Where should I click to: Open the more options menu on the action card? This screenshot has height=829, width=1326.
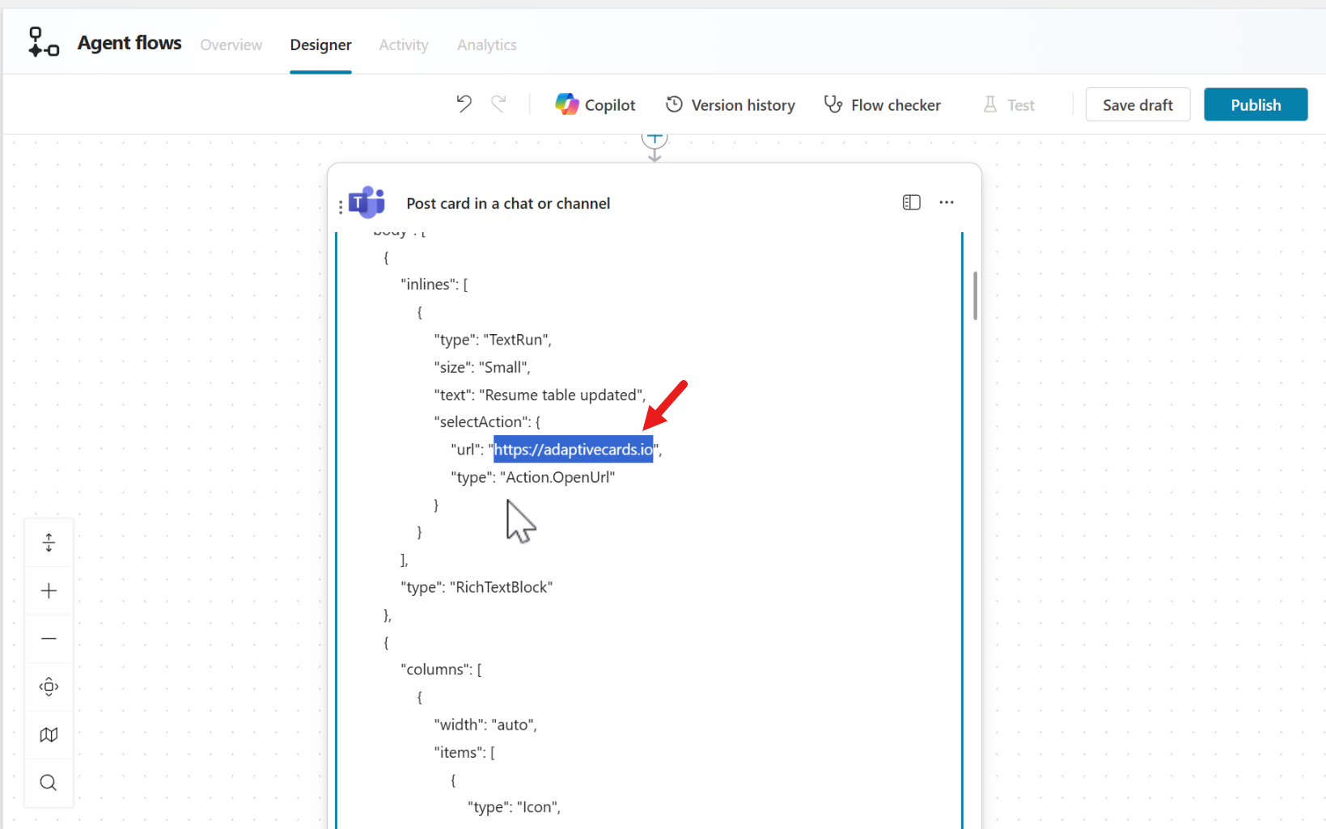click(947, 202)
